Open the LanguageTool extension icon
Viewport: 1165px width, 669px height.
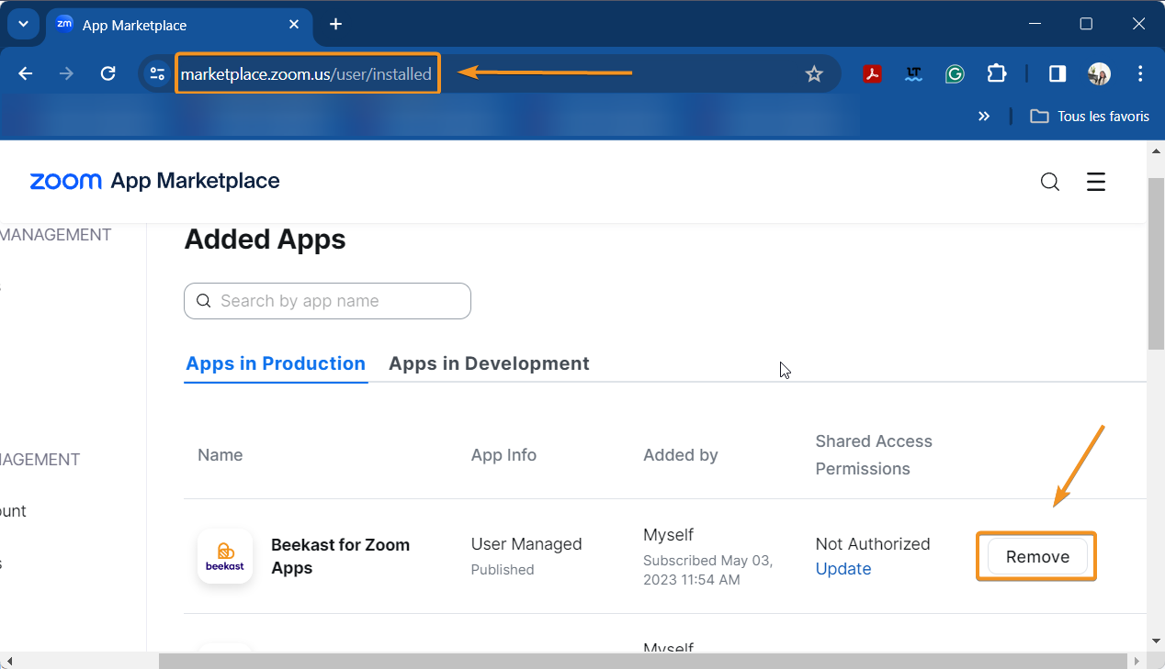[x=913, y=74]
